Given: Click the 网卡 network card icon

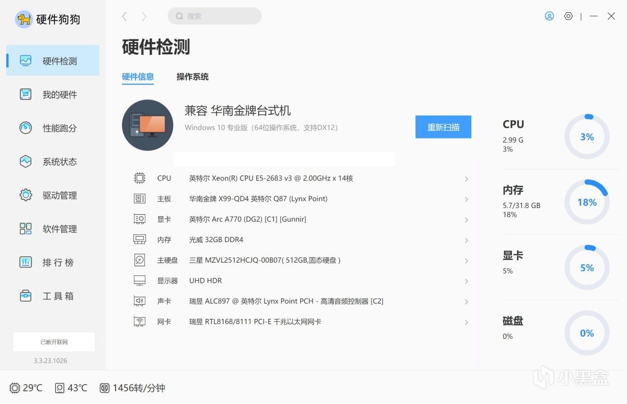Looking at the screenshot, I should click(x=140, y=322).
